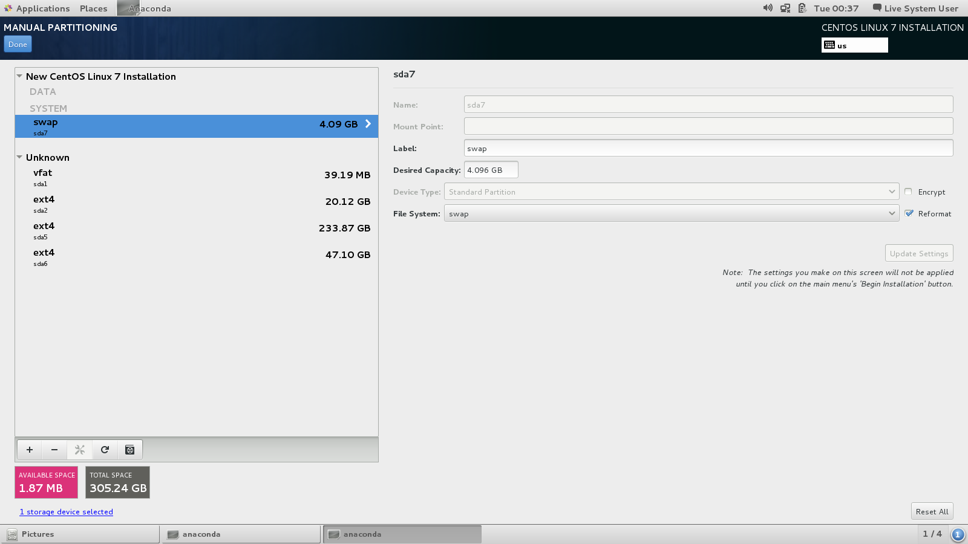
Task: Open the Anaconda application menu
Action: click(145, 8)
